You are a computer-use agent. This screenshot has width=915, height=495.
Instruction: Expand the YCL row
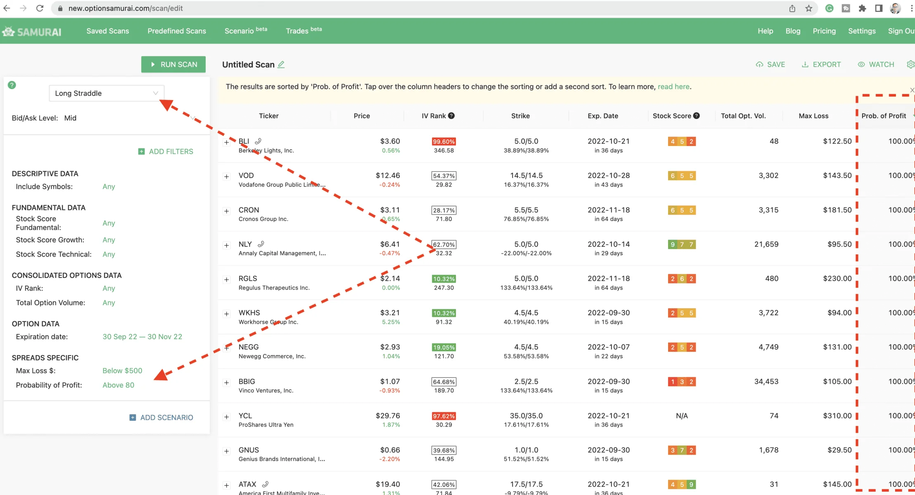[x=226, y=417]
